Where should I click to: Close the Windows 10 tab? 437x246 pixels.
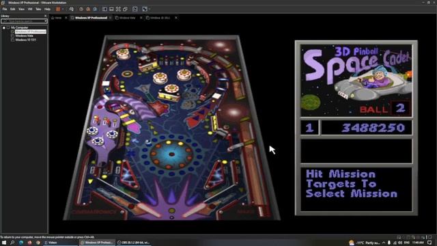[x=176, y=18]
